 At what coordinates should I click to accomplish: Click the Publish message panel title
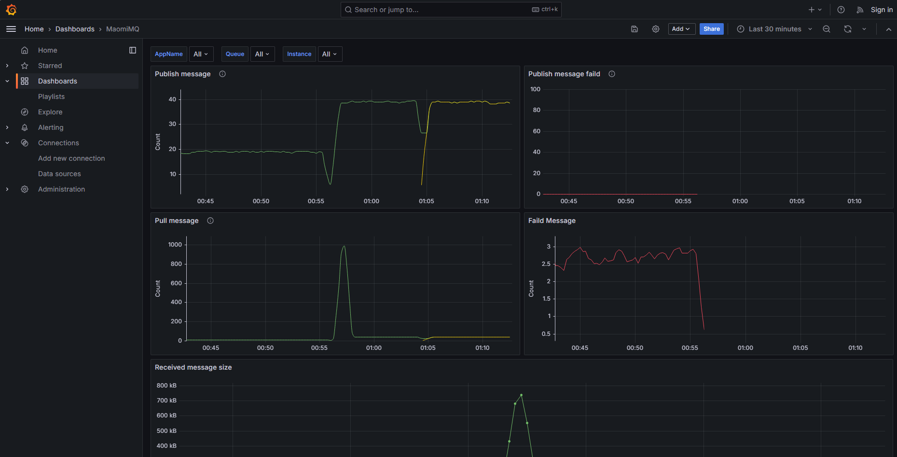[x=182, y=74]
